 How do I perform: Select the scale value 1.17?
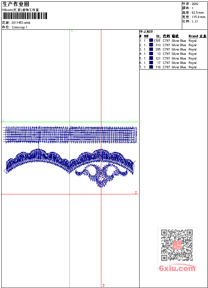195,21
